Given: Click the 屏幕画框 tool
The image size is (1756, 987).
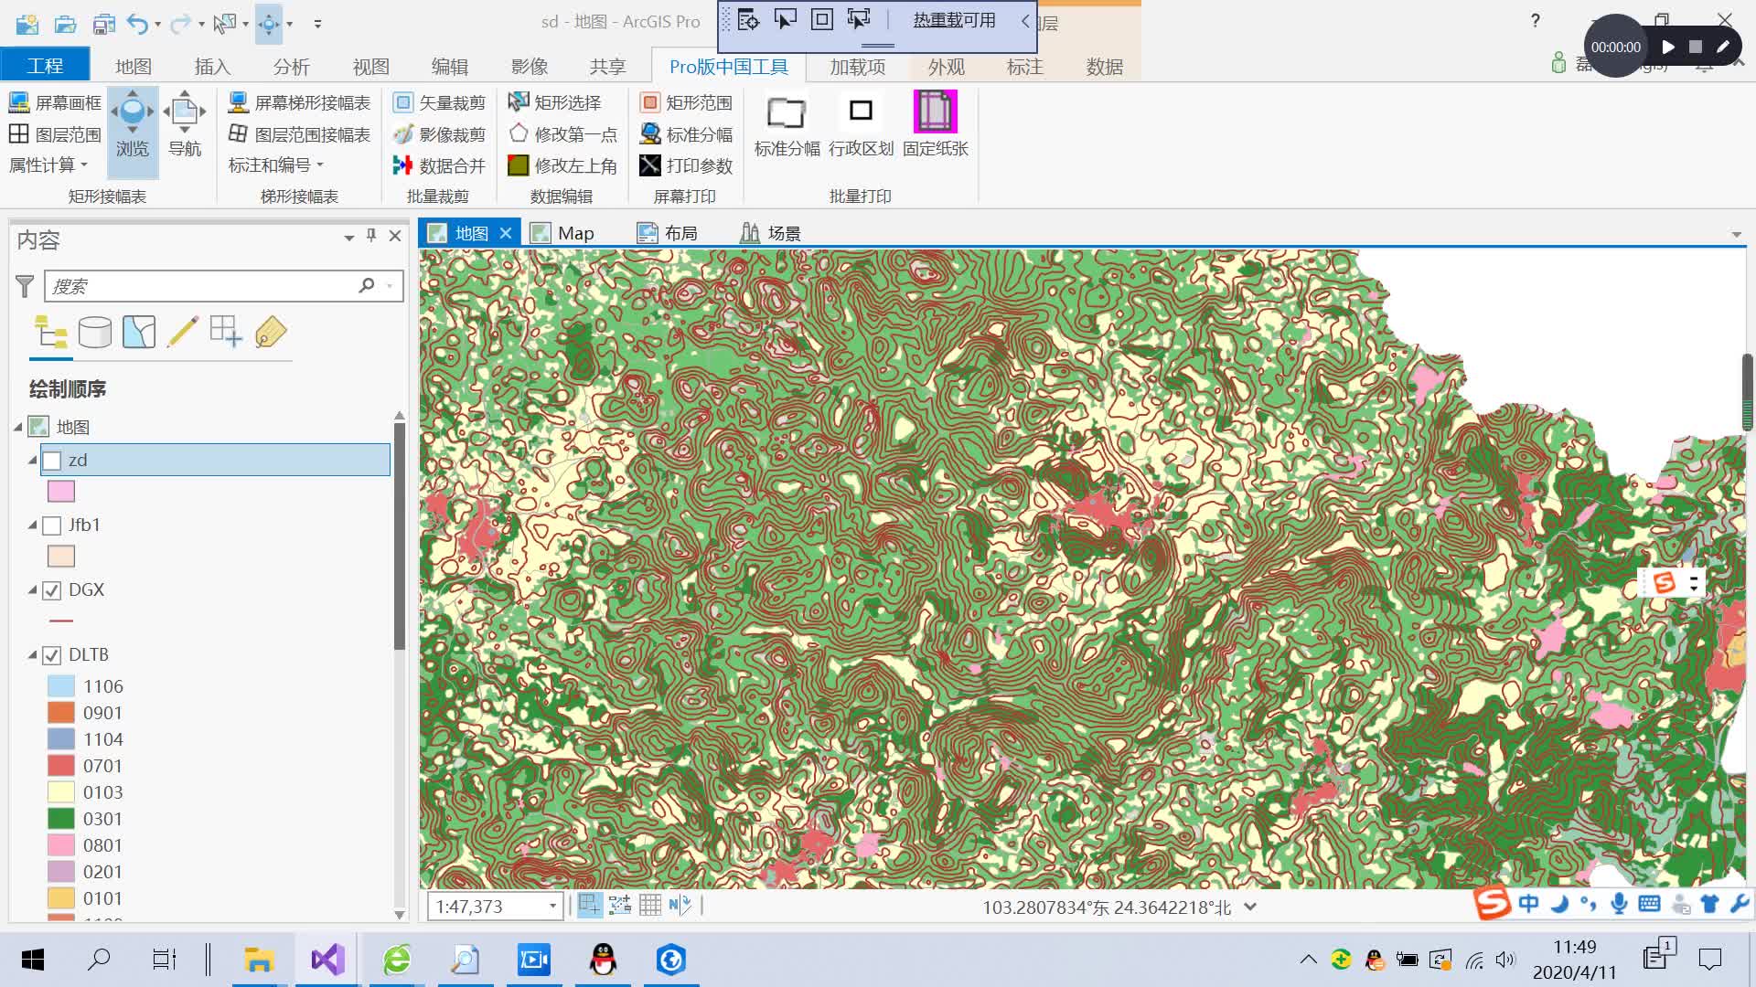Looking at the screenshot, I should point(55,102).
